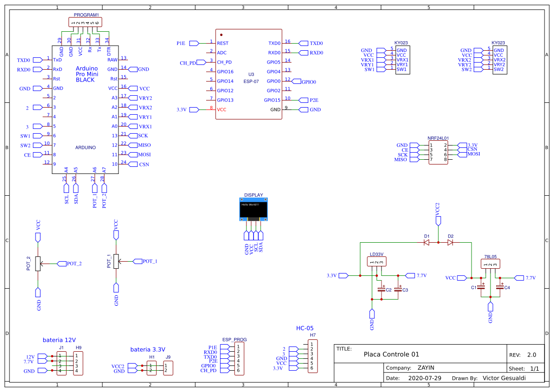The image size is (554, 392).
Task: Click the RXD0 flag at ESP-07 pin 15
Action: (x=303, y=53)
